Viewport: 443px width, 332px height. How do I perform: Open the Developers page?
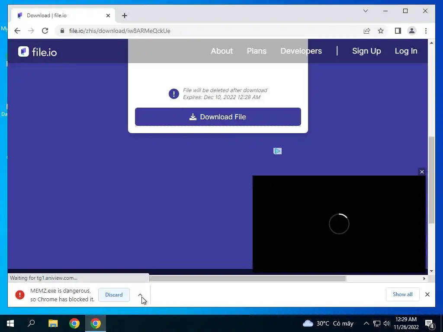point(301,51)
